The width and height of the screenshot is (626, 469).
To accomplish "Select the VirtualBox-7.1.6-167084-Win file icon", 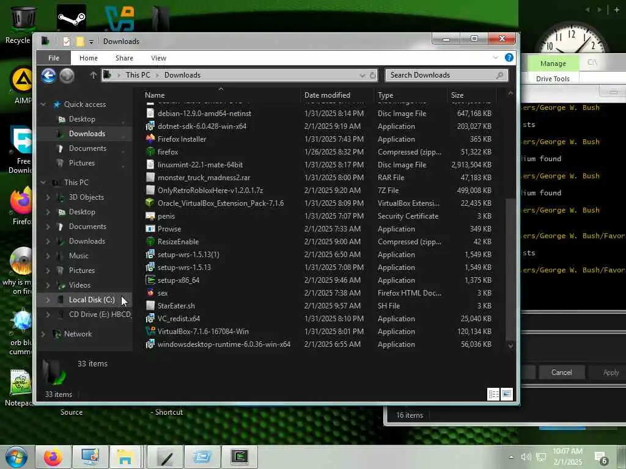I will pyautogui.click(x=150, y=331).
